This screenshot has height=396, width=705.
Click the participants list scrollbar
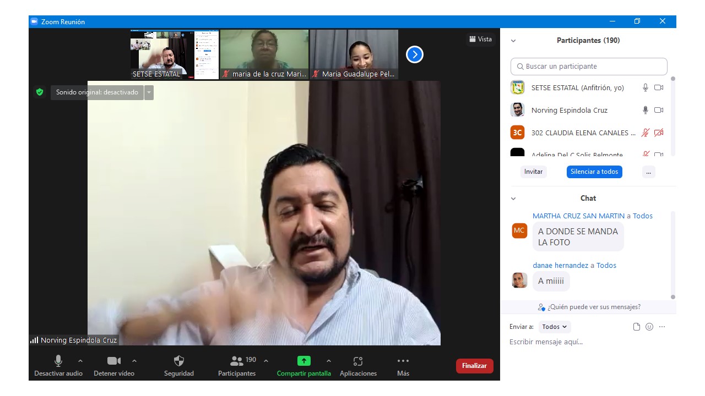click(x=673, y=116)
